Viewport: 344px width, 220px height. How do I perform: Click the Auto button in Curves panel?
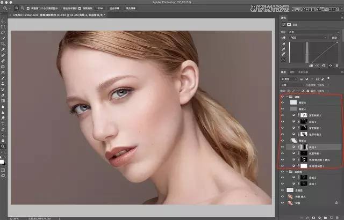pos(333,38)
